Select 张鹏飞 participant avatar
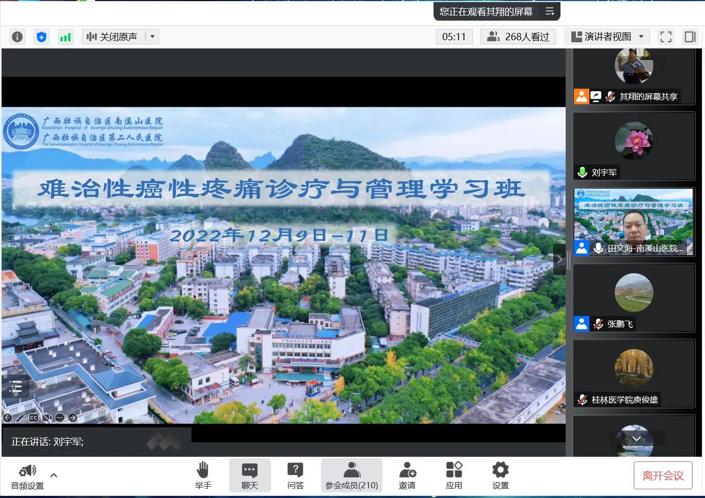This screenshot has height=498, width=705. 634,292
